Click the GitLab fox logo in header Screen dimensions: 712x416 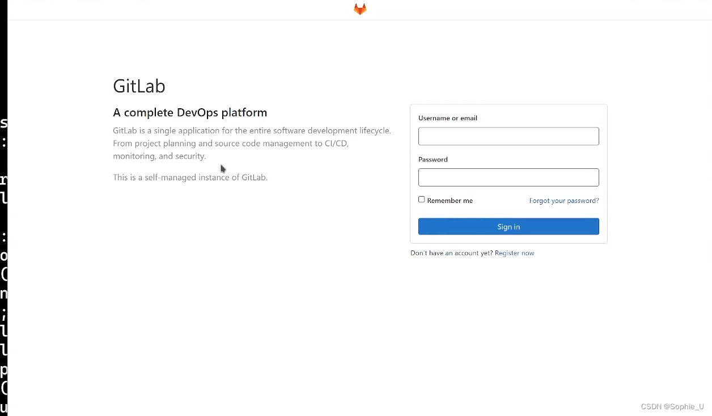click(360, 9)
